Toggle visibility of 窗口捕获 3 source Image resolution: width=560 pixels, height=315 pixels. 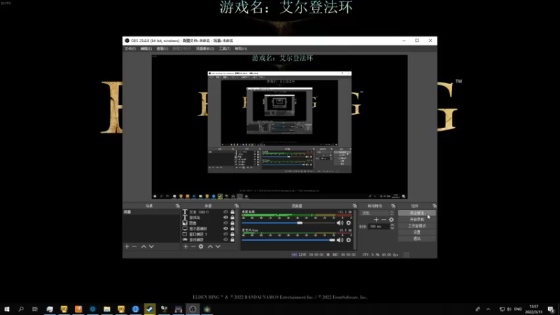[225, 234]
